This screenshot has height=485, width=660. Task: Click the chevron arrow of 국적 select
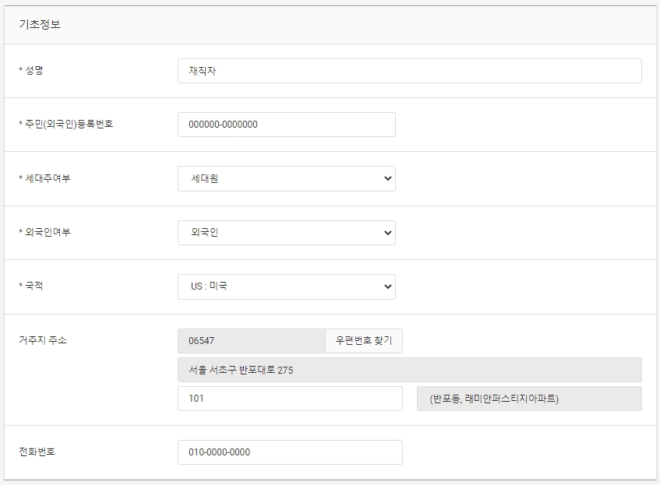pyautogui.click(x=388, y=287)
